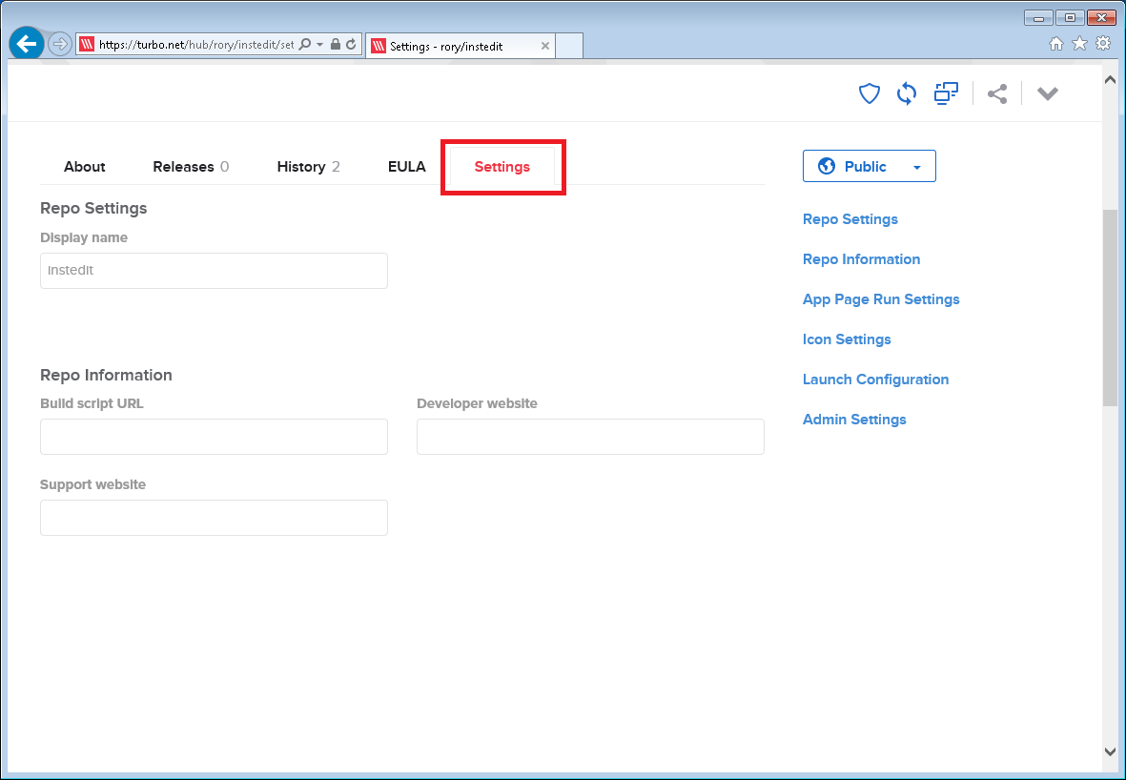
Task: Click the shield protection icon
Action: pyautogui.click(x=869, y=93)
